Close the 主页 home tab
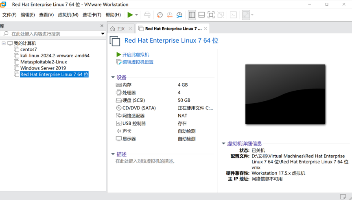The height and width of the screenshot is (200, 352). pyautogui.click(x=130, y=29)
